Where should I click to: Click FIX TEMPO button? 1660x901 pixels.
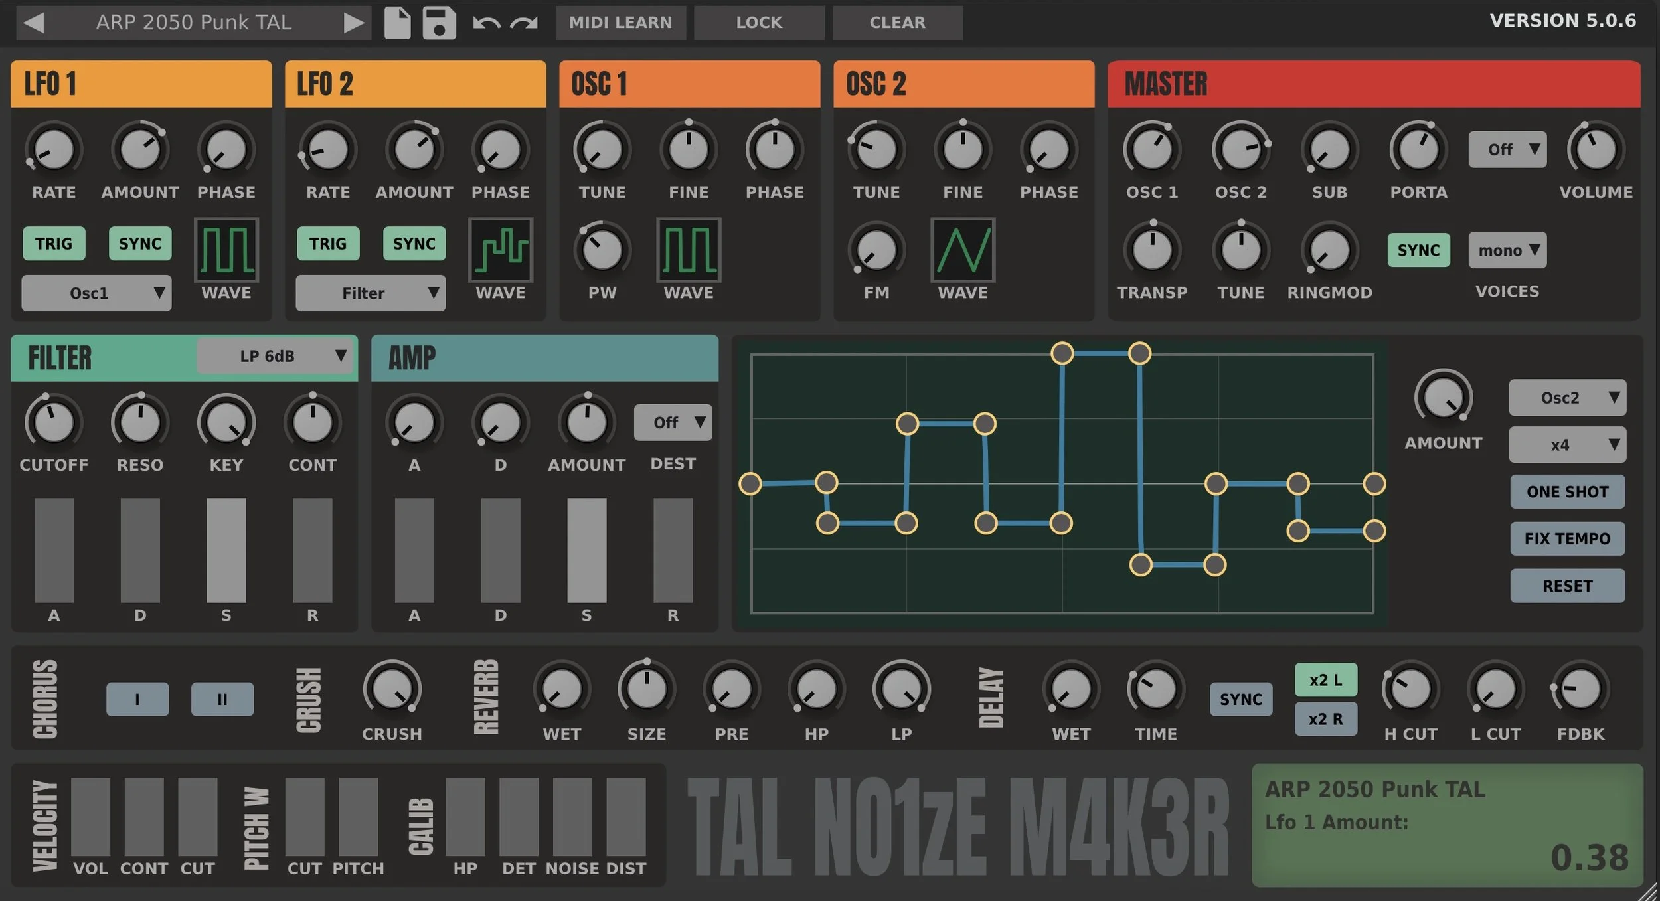(1568, 538)
